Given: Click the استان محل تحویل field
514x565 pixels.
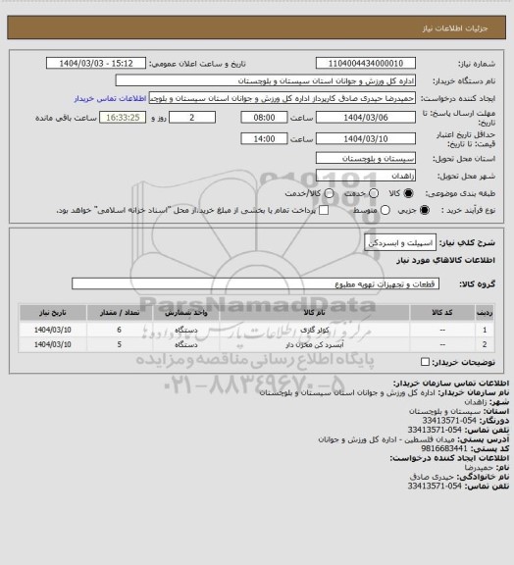Looking at the screenshot, I should 366,158.
